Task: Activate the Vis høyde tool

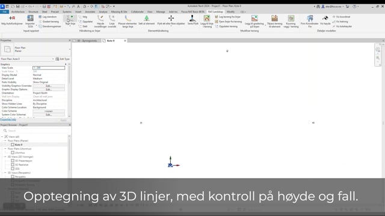Action: (x=325, y=20)
